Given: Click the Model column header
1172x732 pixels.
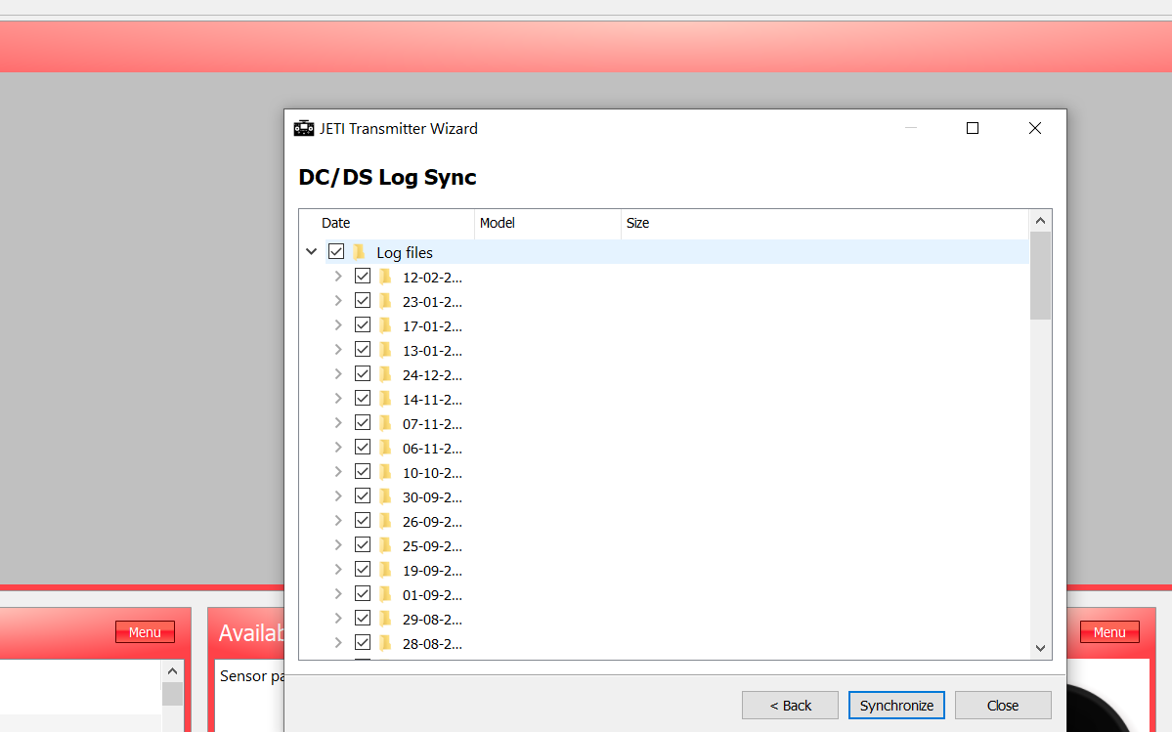Looking at the screenshot, I should point(548,224).
